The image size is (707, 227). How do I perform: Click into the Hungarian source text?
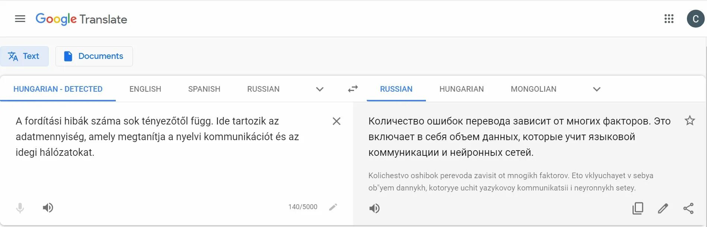[157, 137]
